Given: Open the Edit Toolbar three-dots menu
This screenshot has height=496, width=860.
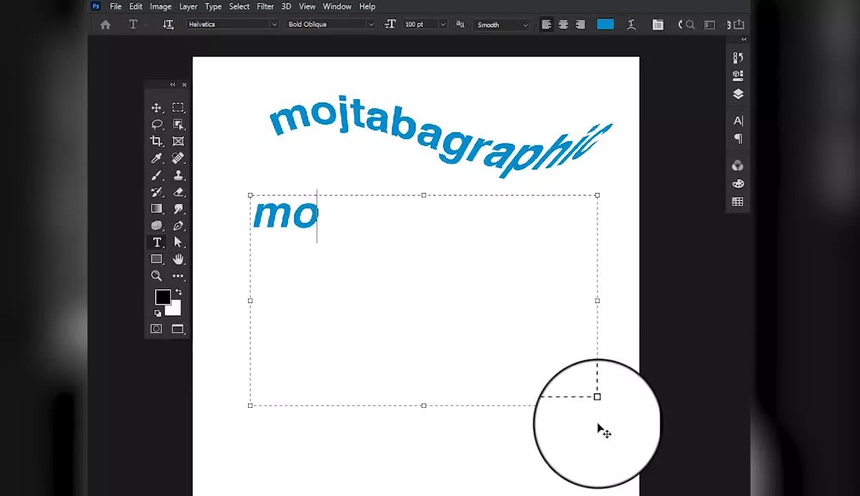Looking at the screenshot, I should tap(178, 276).
